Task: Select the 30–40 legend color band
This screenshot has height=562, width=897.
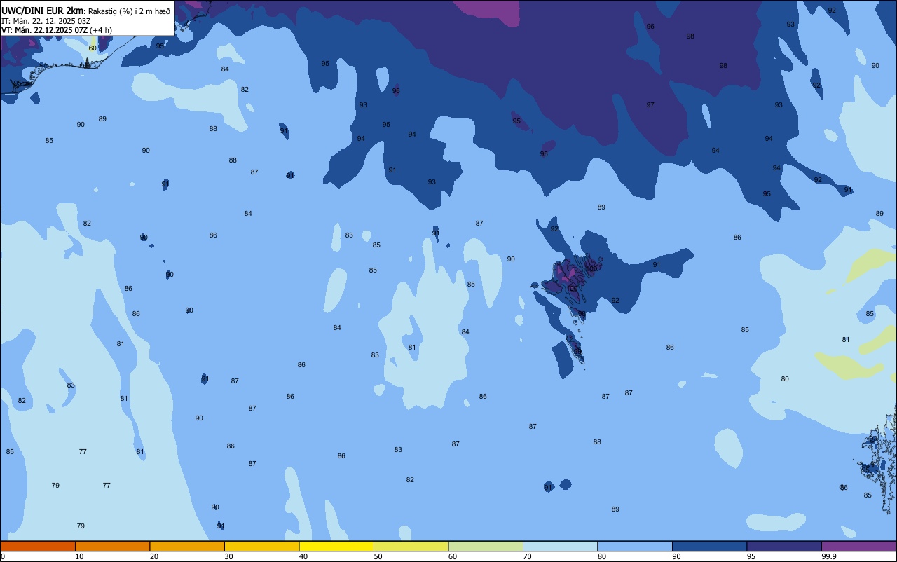Action: click(x=261, y=546)
